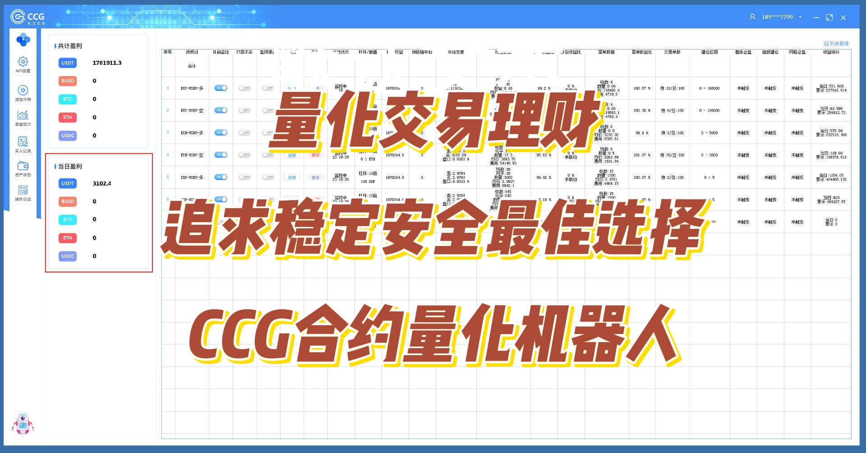The width and height of the screenshot is (866, 453).
Task: Enable 只卖不买 for ETH-USDT-空 row
Action: 244,155
